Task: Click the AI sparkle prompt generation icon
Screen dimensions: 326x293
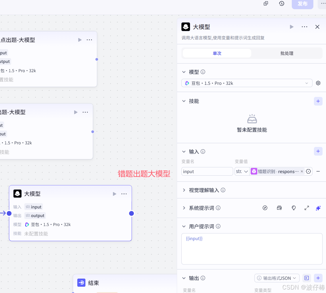Action: tap(318, 208)
